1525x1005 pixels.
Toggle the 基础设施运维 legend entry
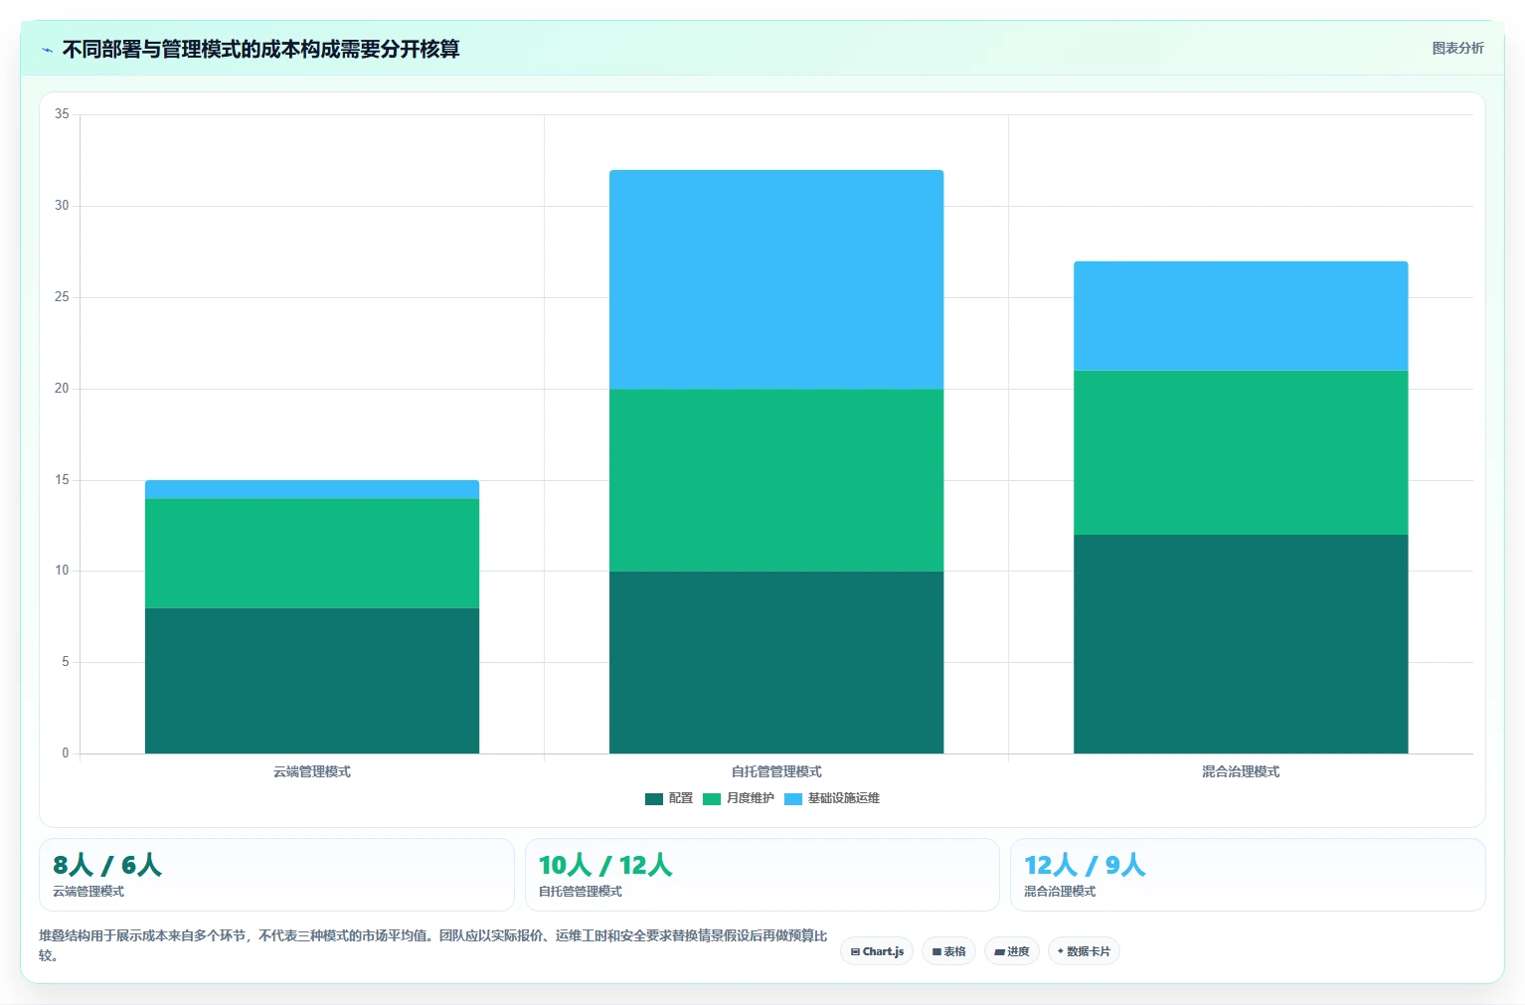point(832,798)
